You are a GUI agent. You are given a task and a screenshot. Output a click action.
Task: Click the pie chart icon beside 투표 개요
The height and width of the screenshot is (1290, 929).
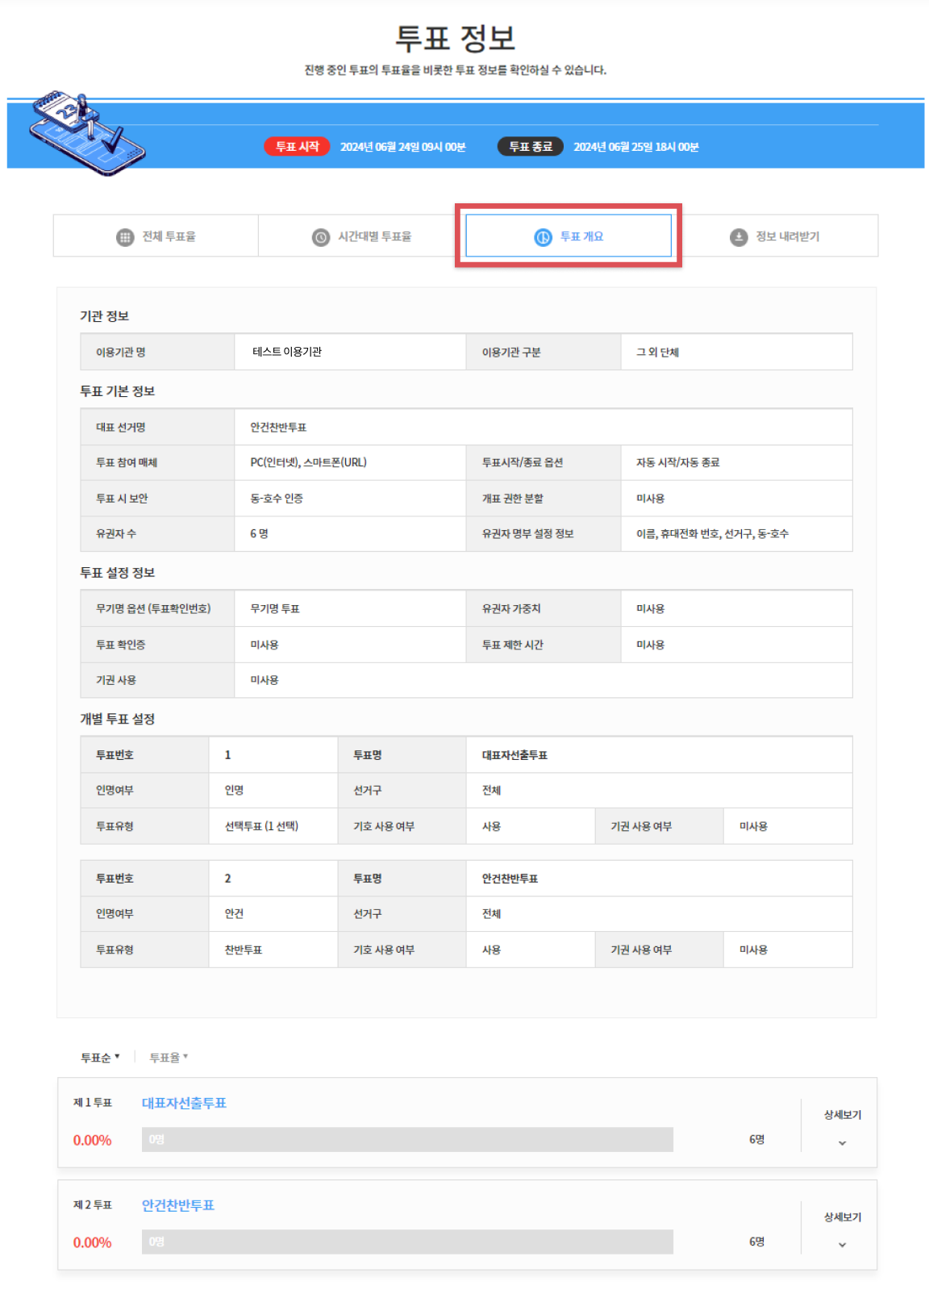click(543, 237)
